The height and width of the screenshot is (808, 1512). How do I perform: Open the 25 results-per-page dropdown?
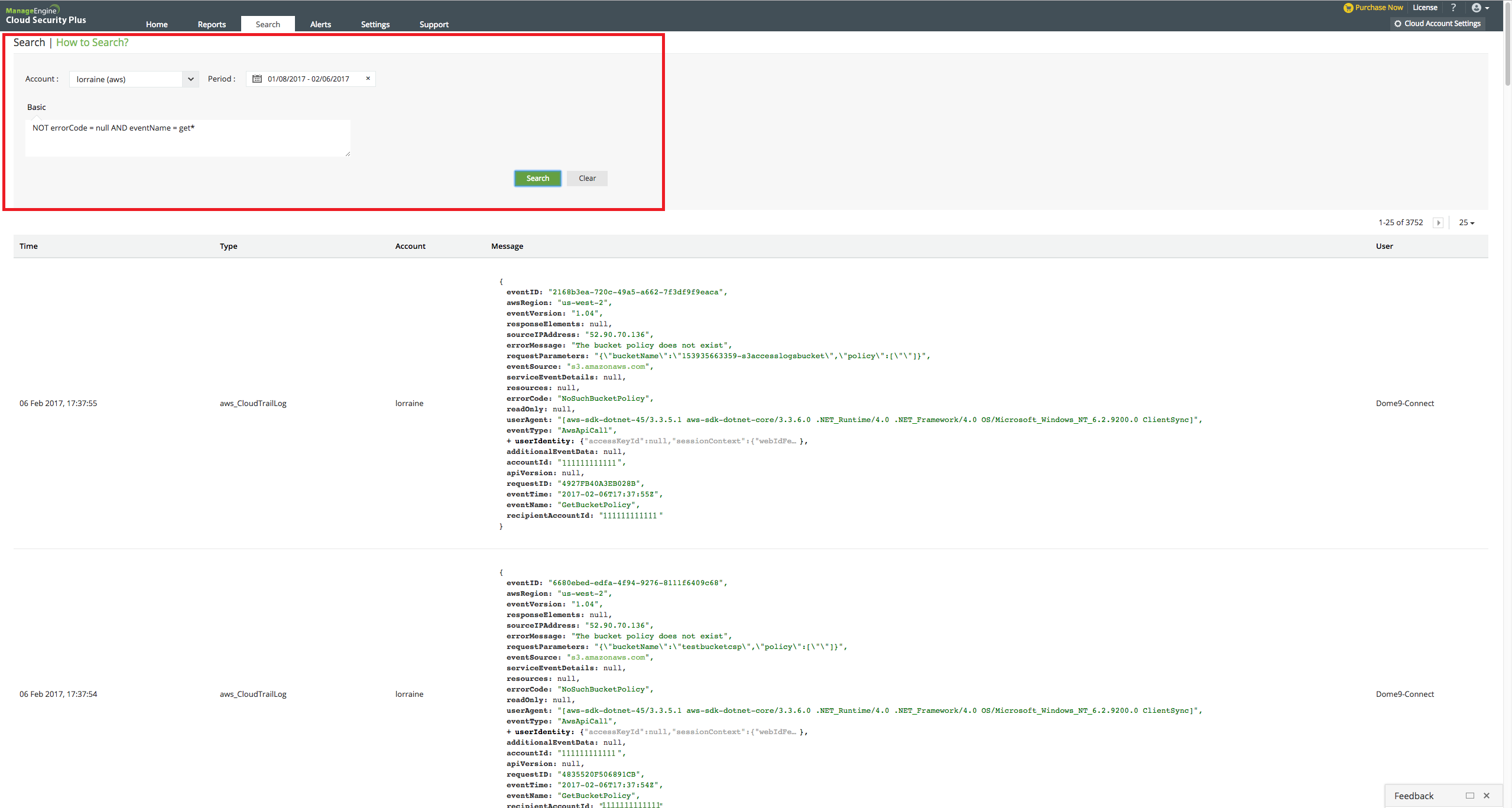point(1466,223)
